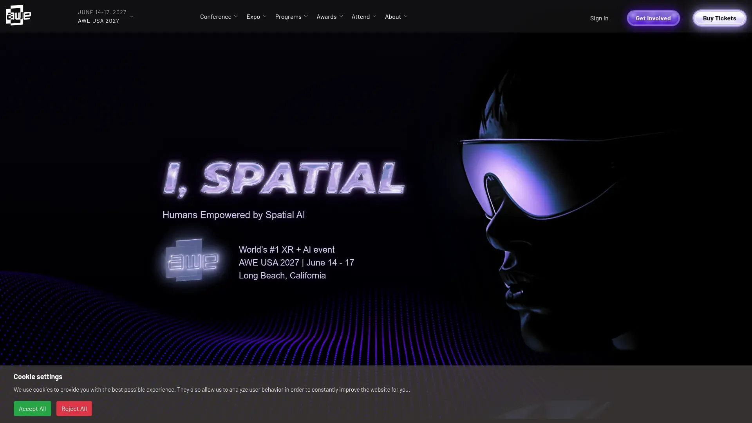Image resolution: width=752 pixels, height=423 pixels.
Task: Click the 'Long Beach, California' text
Action: [282, 276]
